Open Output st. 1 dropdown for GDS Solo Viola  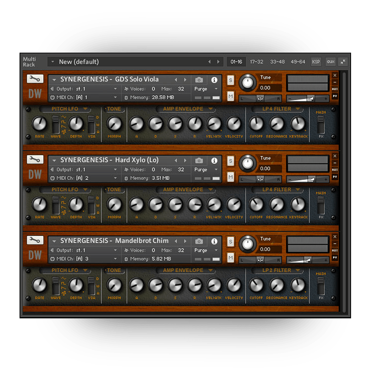84,89
